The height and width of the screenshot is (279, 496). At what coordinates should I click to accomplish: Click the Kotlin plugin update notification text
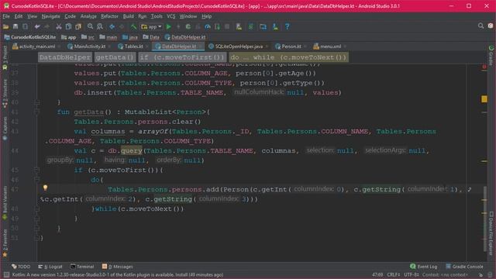click(x=118, y=275)
